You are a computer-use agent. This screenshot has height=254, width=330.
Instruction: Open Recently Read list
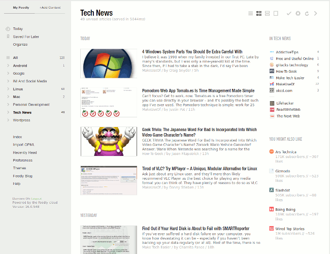[x=25, y=152]
